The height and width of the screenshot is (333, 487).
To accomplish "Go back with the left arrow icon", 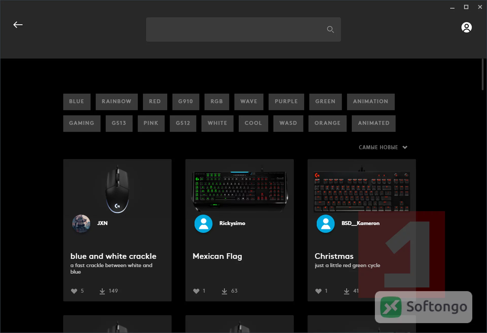I will [18, 25].
